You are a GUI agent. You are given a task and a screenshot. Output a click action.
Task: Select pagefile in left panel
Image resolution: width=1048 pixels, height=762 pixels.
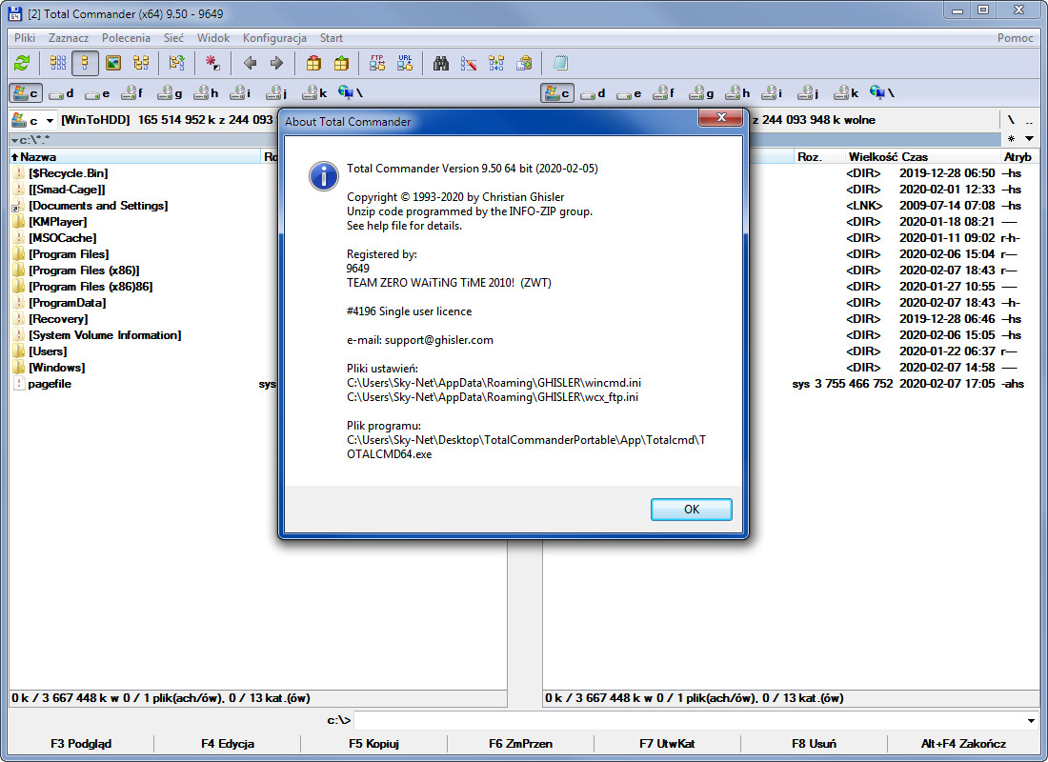pyautogui.click(x=50, y=384)
